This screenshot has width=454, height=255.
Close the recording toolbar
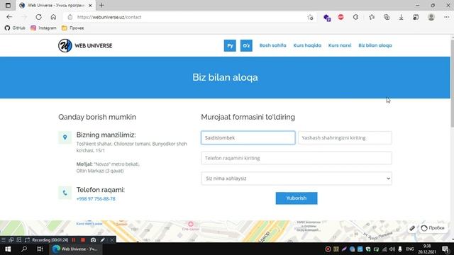pos(112,240)
